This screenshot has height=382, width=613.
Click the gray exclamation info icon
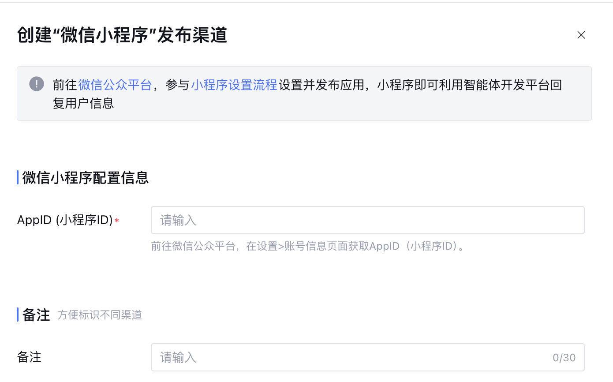(x=37, y=84)
